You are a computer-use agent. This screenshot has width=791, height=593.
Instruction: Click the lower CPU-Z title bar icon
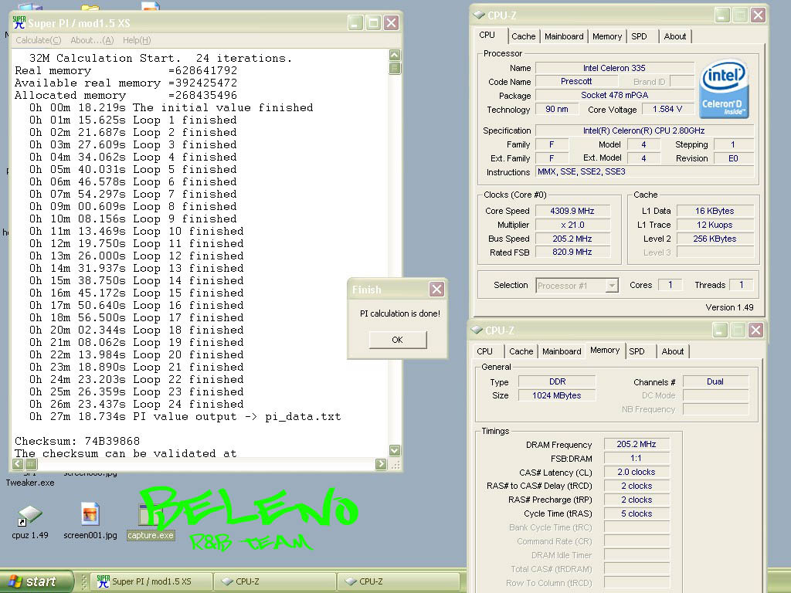click(477, 330)
